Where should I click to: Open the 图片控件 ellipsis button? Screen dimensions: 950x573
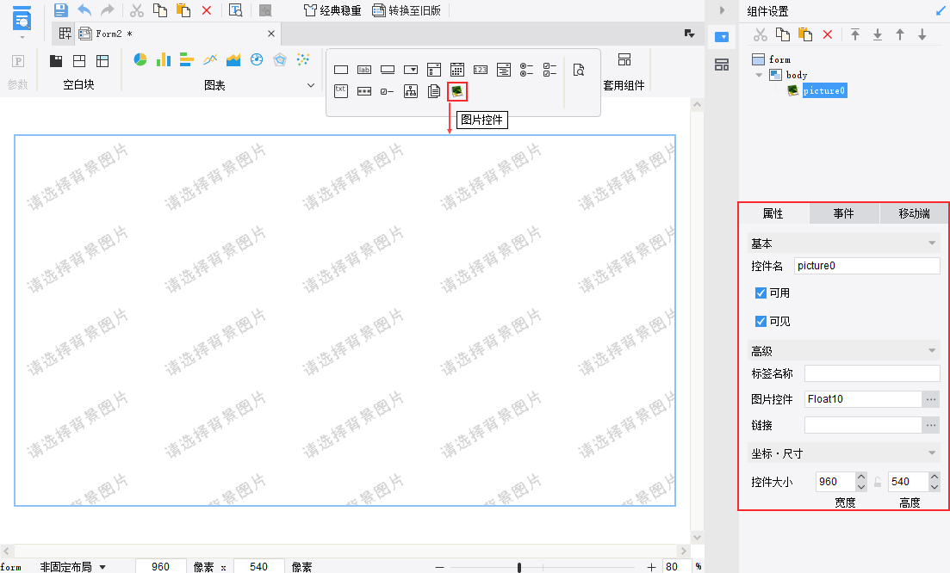coord(931,399)
